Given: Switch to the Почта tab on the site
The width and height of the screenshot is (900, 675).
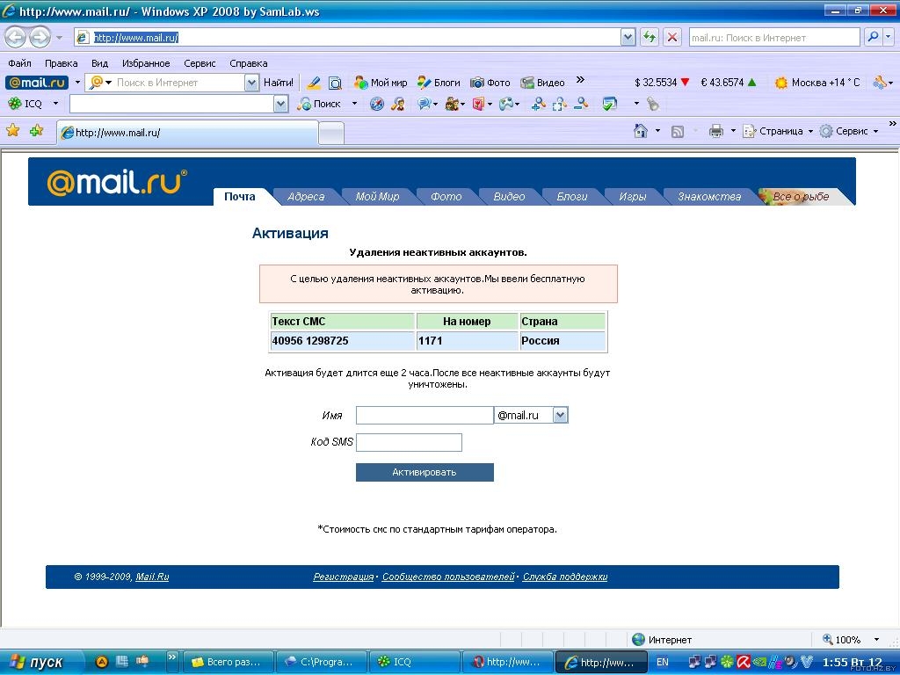Looking at the screenshot, I should pyautogui.click(x=240, y=196).
